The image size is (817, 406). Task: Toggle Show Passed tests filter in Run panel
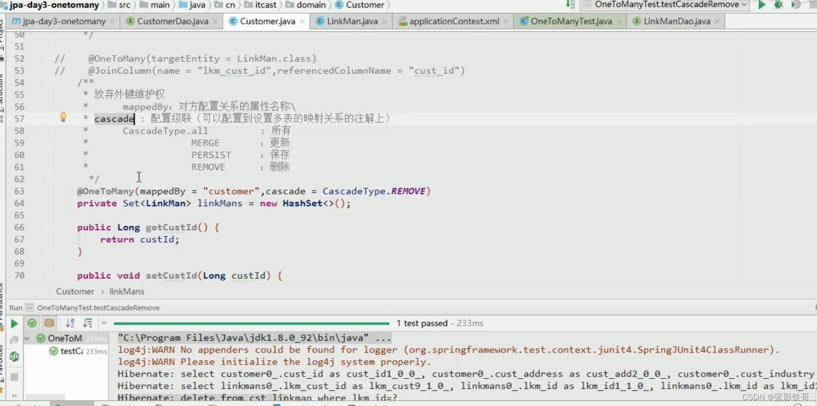click(32, 323)
